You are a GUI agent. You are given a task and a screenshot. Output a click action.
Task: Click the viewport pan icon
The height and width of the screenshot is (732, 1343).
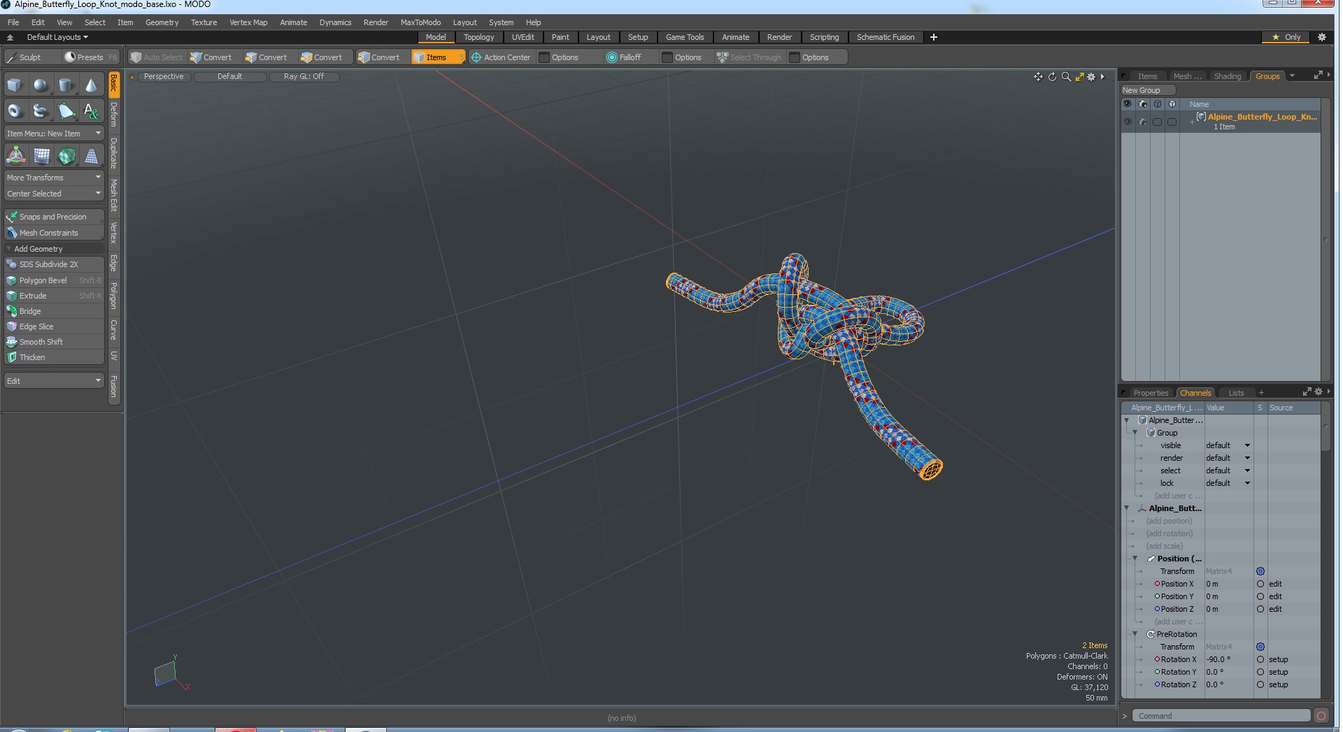[x=1038, y=77]
